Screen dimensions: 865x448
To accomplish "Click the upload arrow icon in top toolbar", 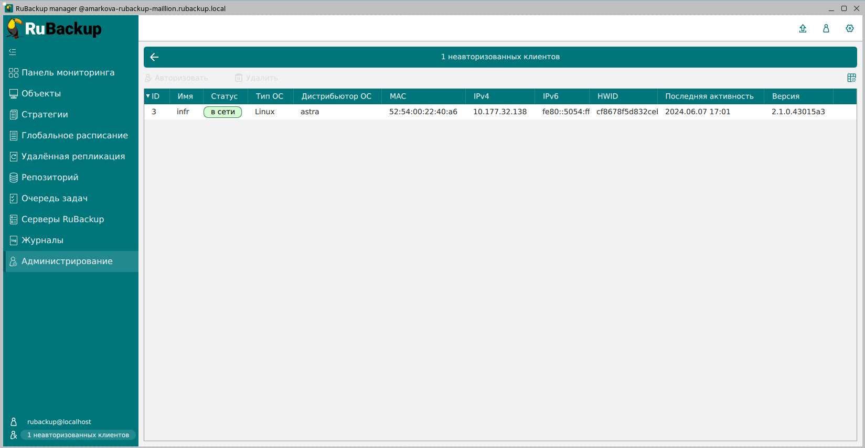I will pyautogui.click(x=803, y=29).
